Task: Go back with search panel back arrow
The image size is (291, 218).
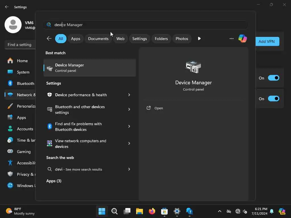Action: (x=49, y=39)
